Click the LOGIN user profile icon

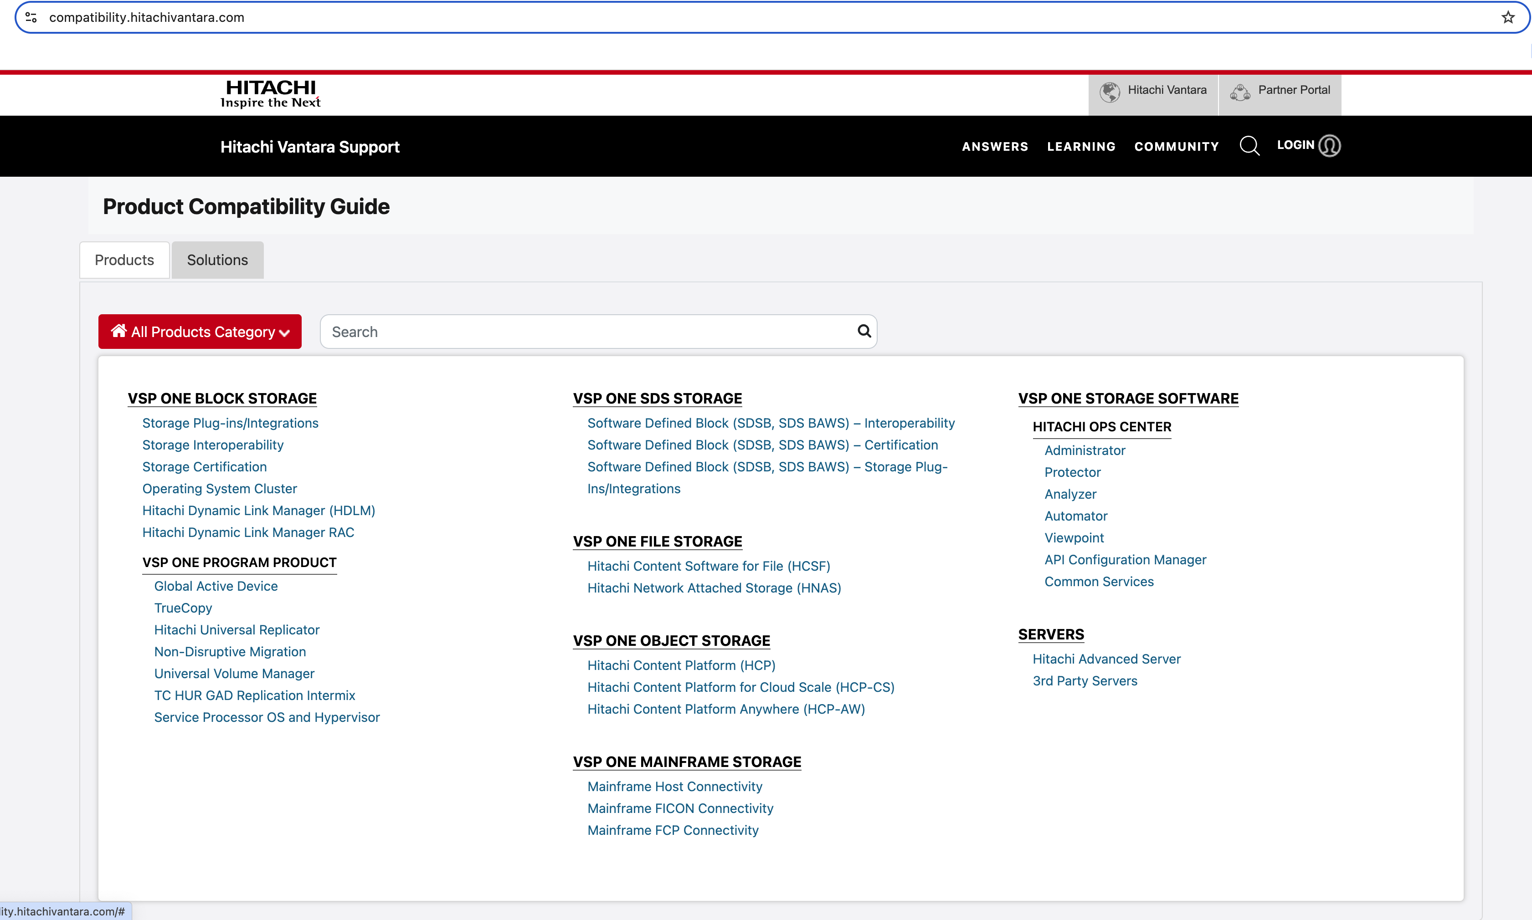click(1329, 146)
